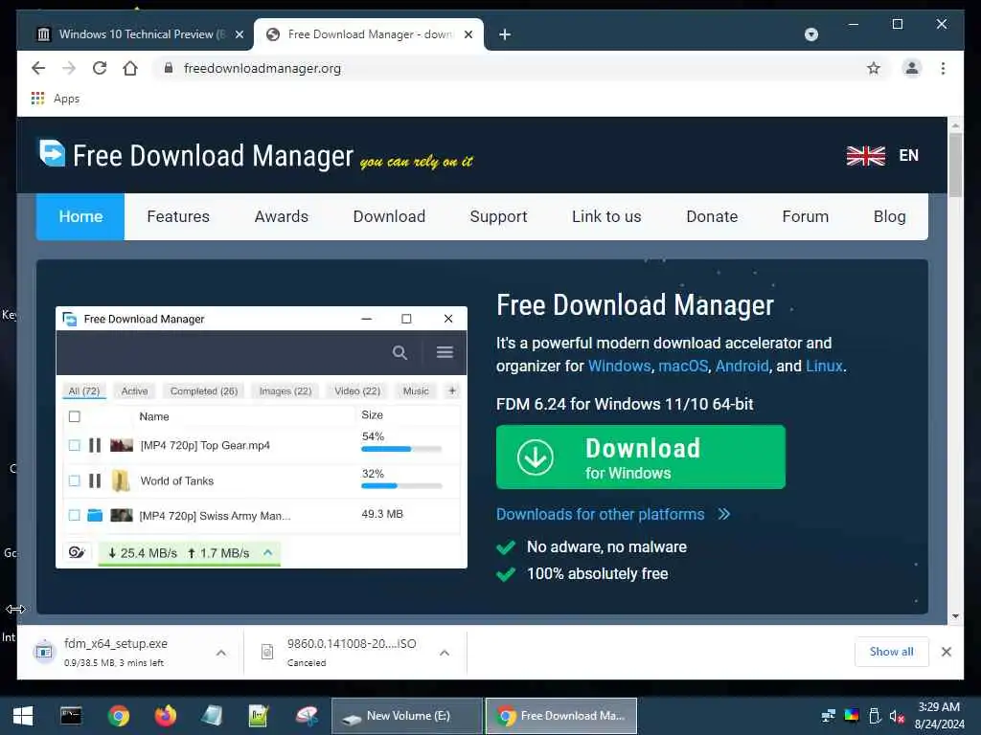Image resolution: width=981 pixels, height=735 pixels.
Task: Follow the Android platform link
Action: [742, 367]
